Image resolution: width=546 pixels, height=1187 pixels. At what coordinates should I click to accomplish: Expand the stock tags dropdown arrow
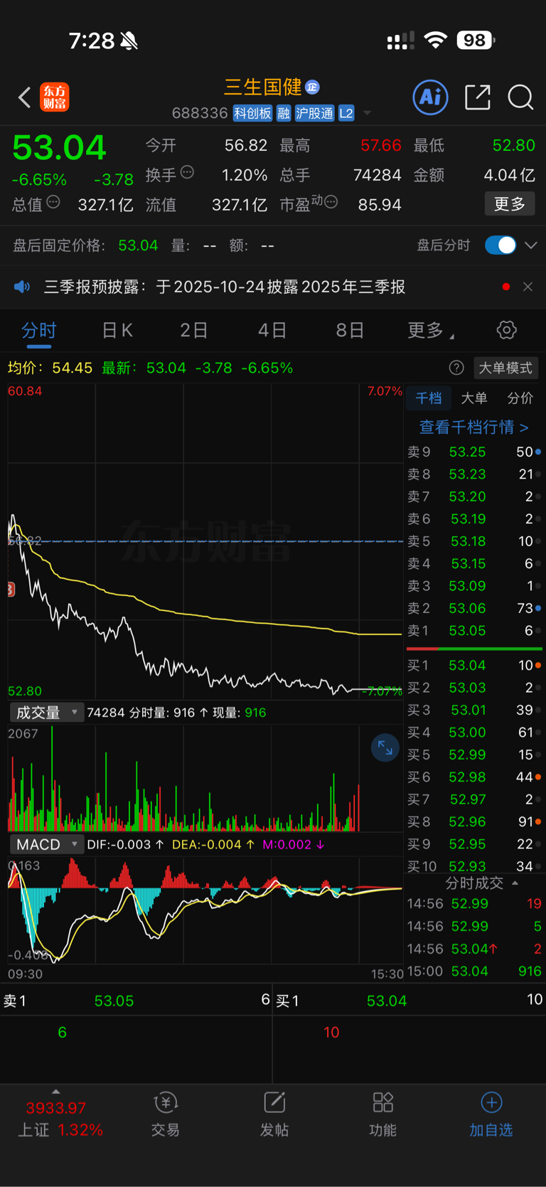click(x=368, y=113)
